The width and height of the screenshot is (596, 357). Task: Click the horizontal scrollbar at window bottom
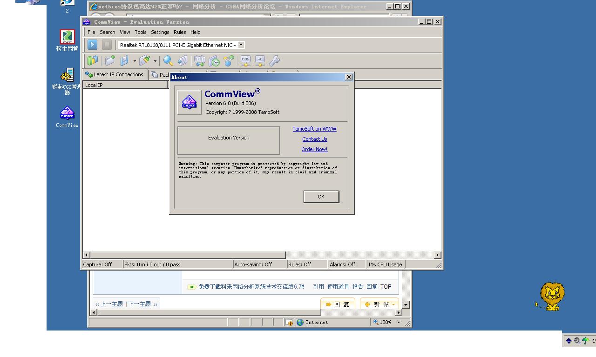click(186, 255)
